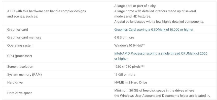Select the CPU (processor) row label
This screenshot has height=100, width=217.
(x=20, y=56)
